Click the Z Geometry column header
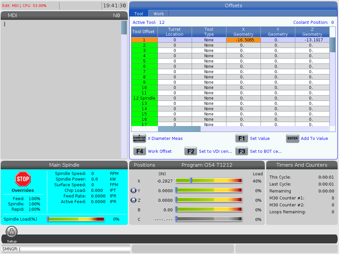The height and width of the screenshot is (254, 339). pyautogui.click(x=312, y=32)
